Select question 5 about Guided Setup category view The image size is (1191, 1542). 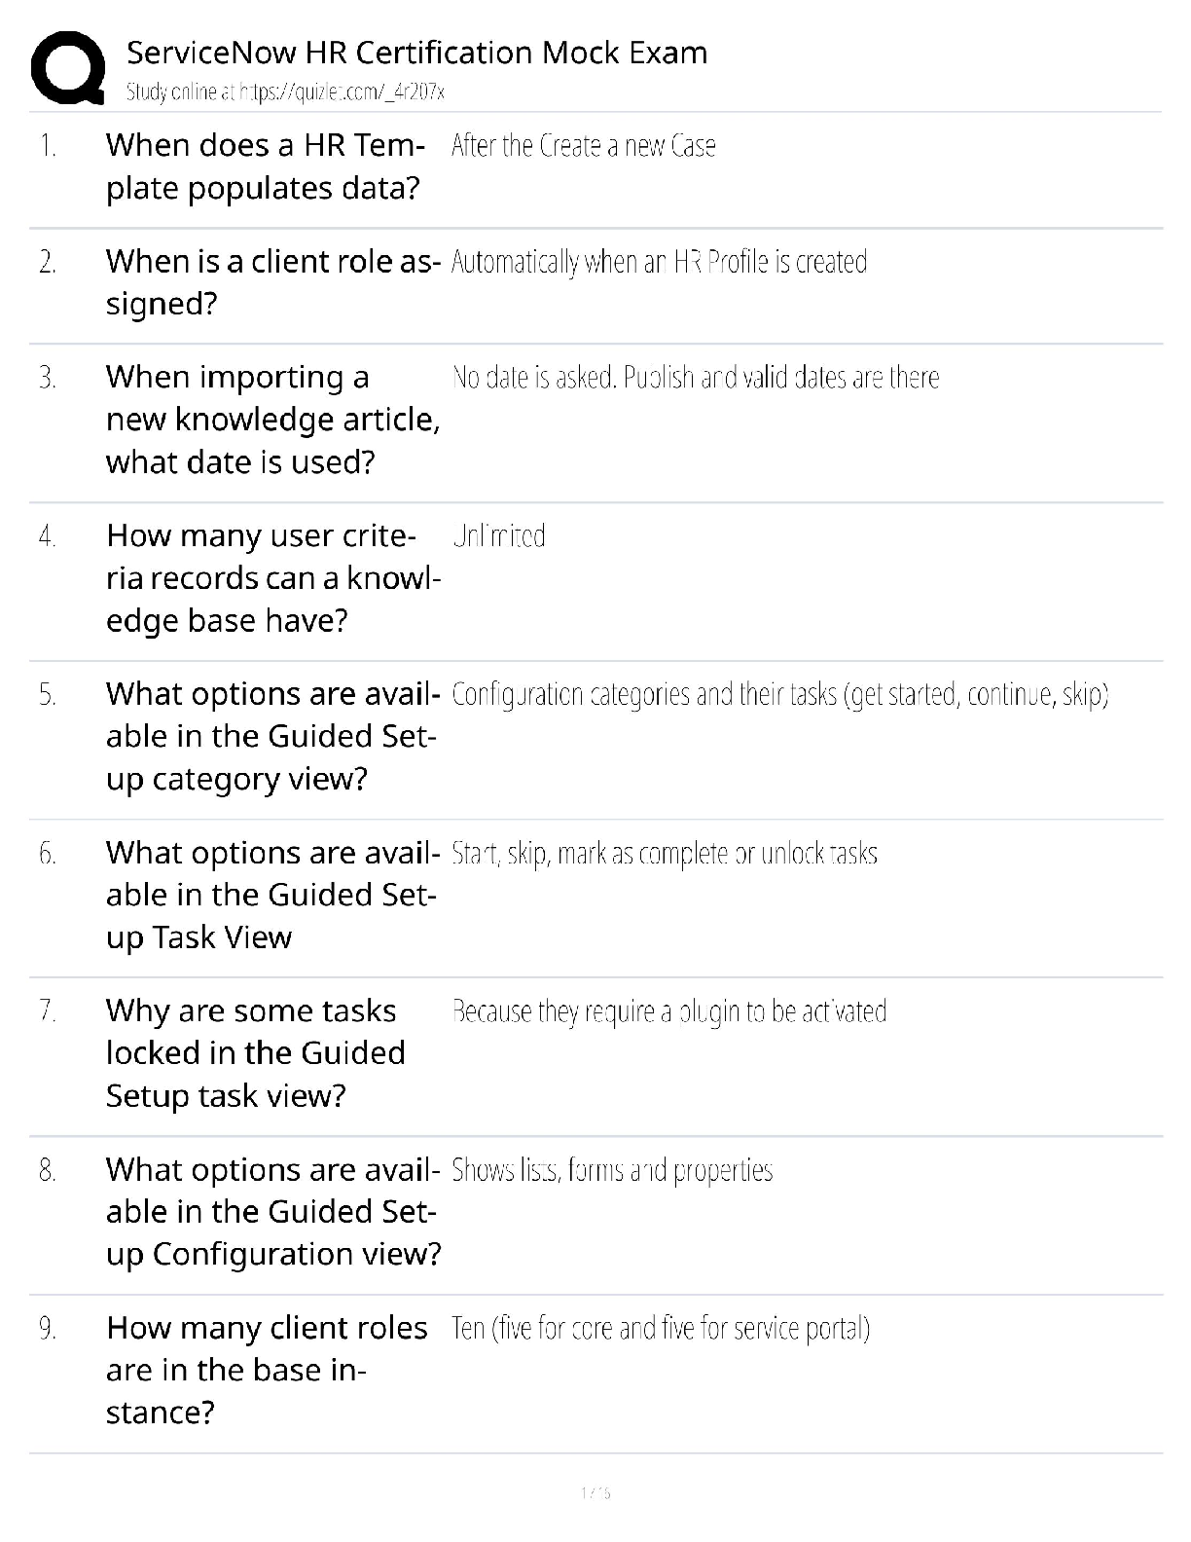pyautogui.click(x=273, y=737)
